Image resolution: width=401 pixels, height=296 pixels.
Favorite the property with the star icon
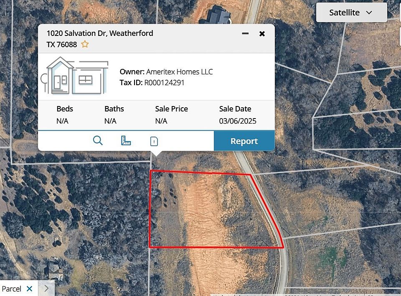(85, 45)
